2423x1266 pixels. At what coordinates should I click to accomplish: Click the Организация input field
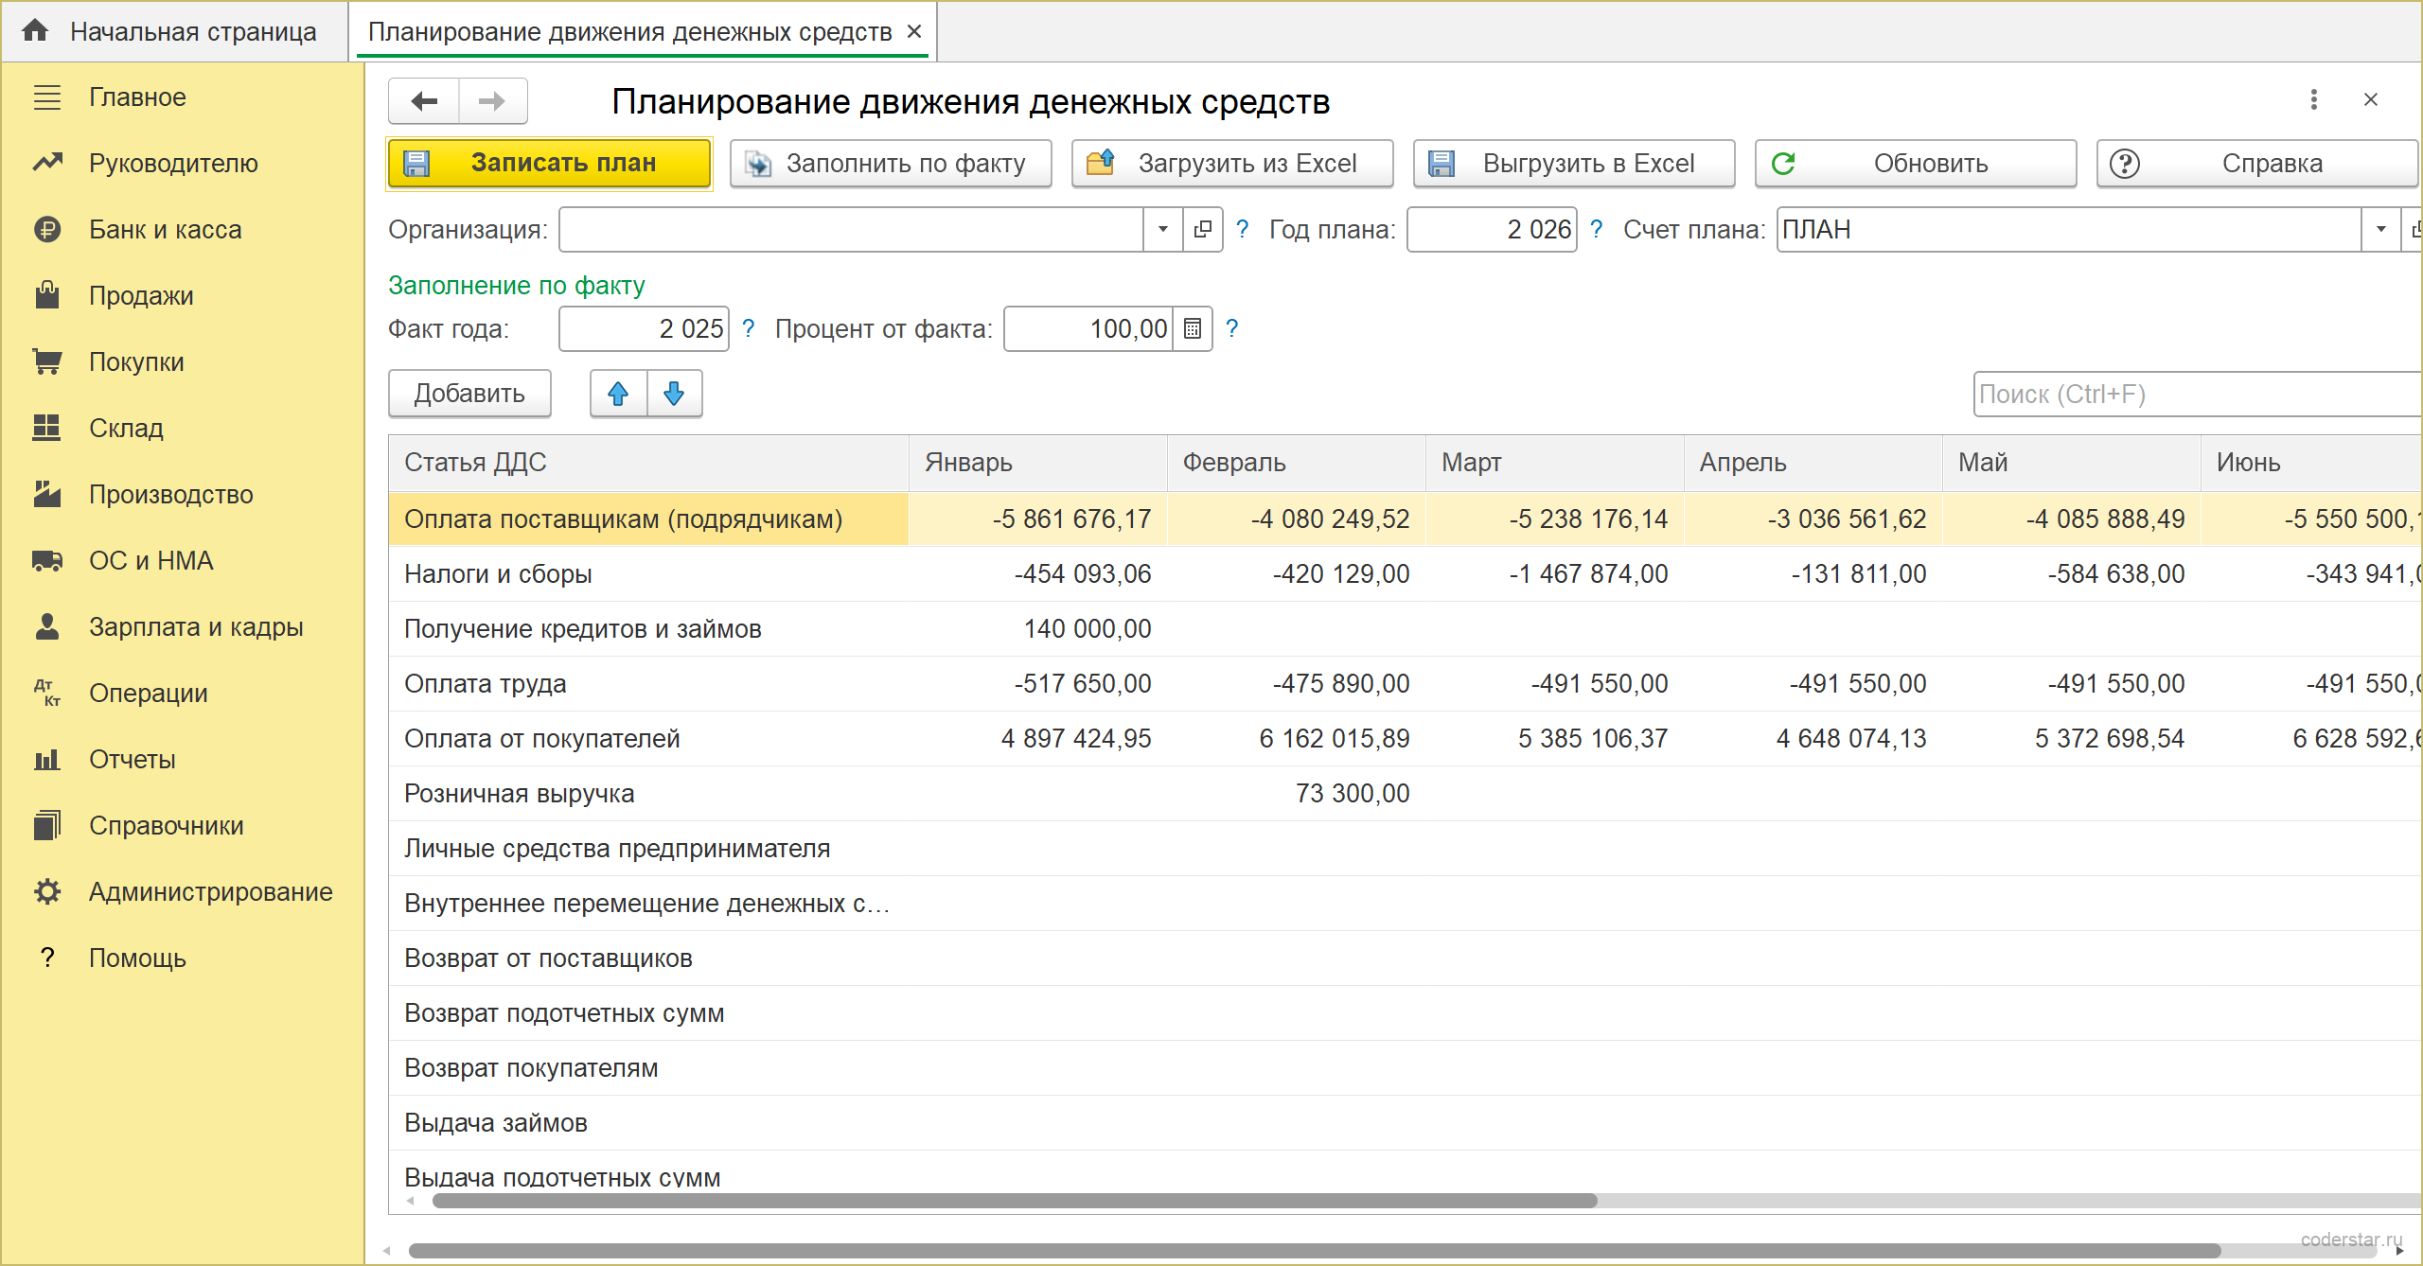pyautogui.click(x=851, y=229)
